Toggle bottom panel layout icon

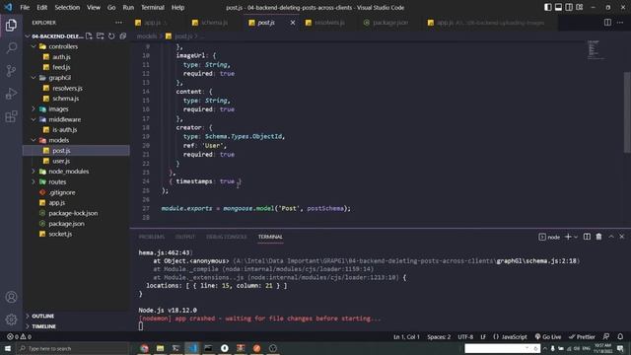click(x=558, y=7)
